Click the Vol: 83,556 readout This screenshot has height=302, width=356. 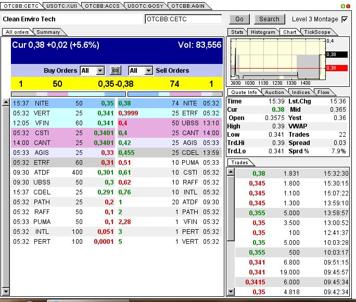pyautogui.click(x=199, y=45)
